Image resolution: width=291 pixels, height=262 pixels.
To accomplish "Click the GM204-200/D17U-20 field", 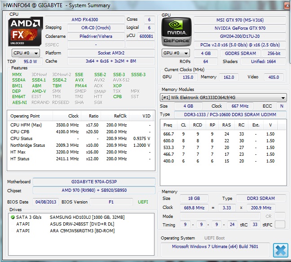I will pos(240,36).
